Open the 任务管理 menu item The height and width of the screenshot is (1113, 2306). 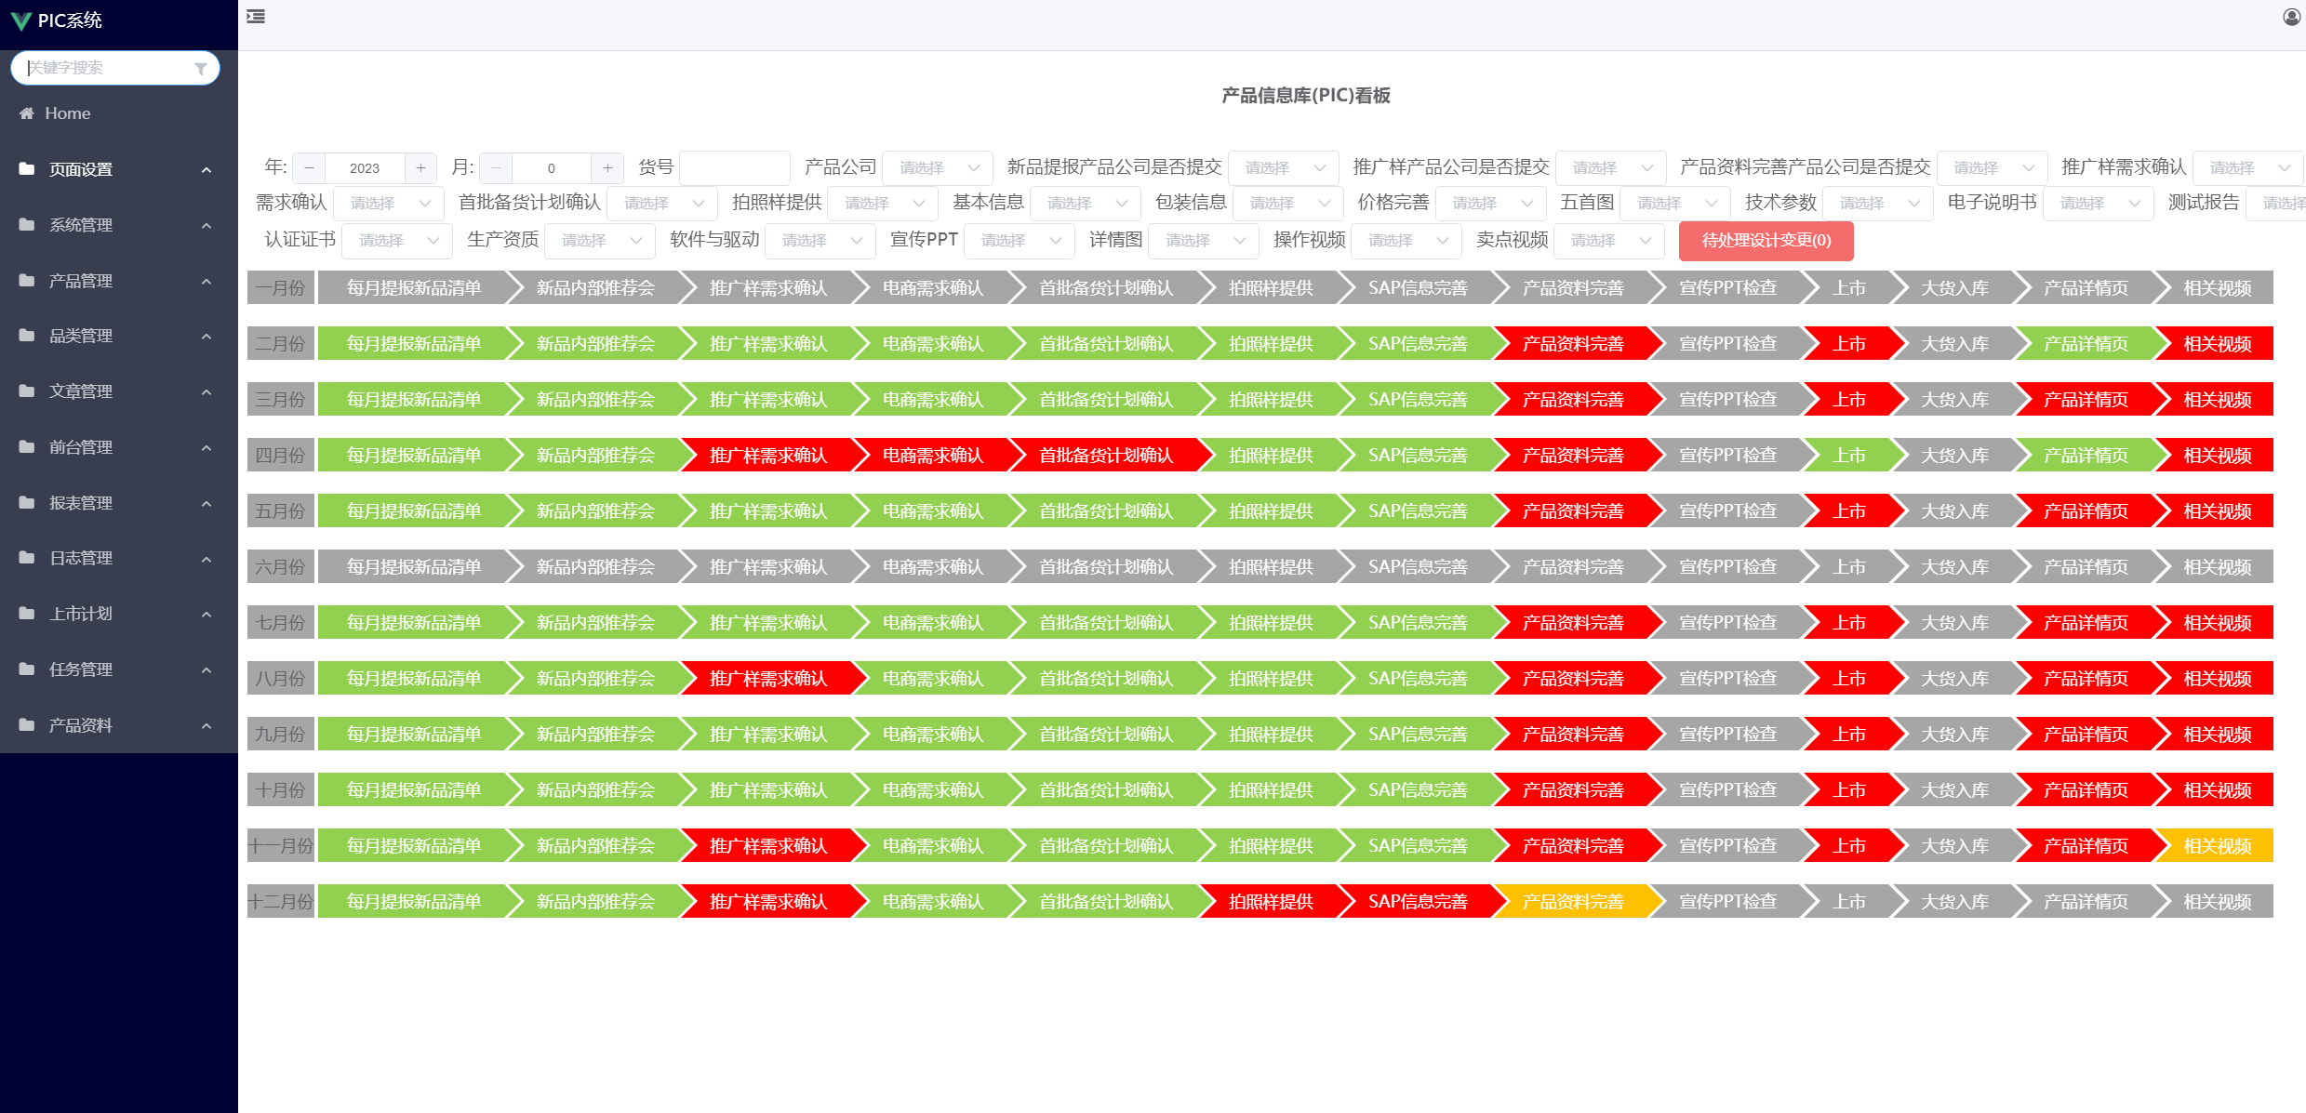point(119,669)
